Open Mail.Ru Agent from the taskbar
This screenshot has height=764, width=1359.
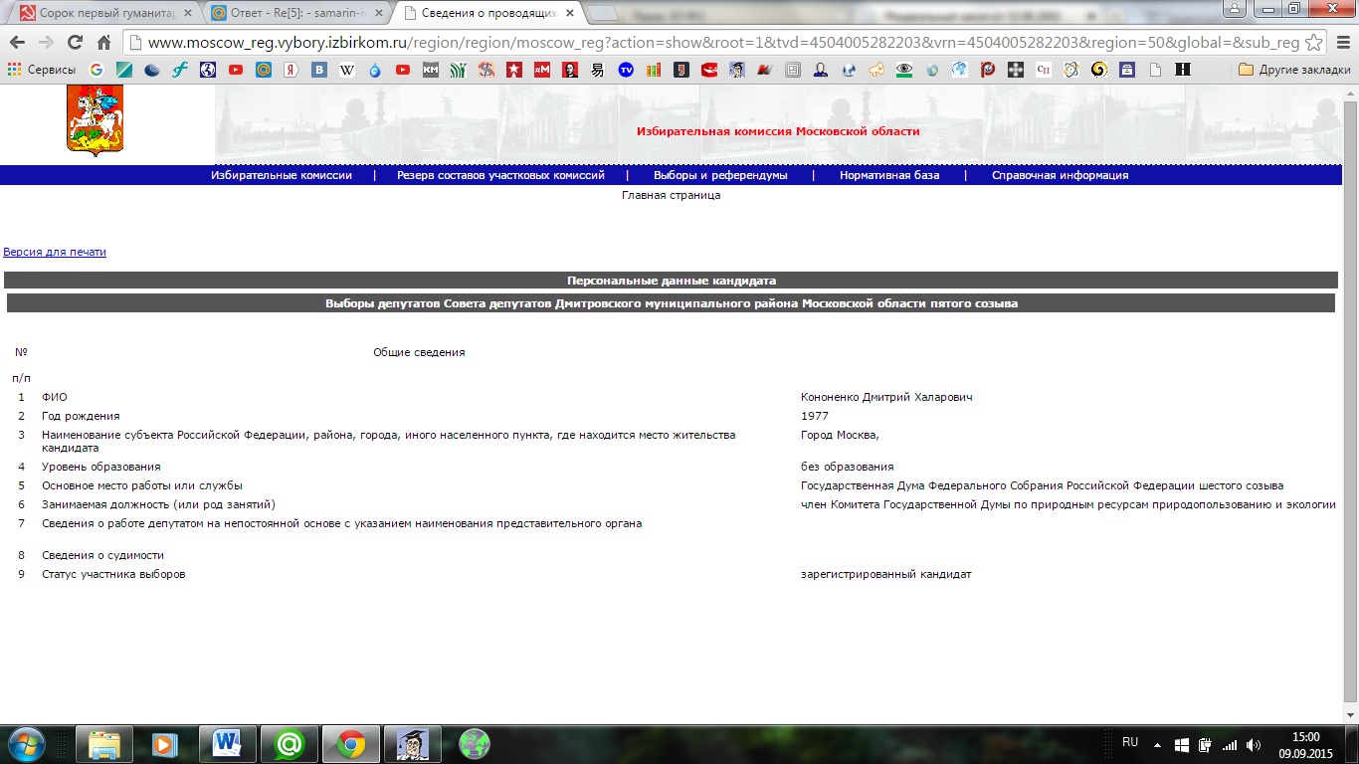click(x=290, y=744)
